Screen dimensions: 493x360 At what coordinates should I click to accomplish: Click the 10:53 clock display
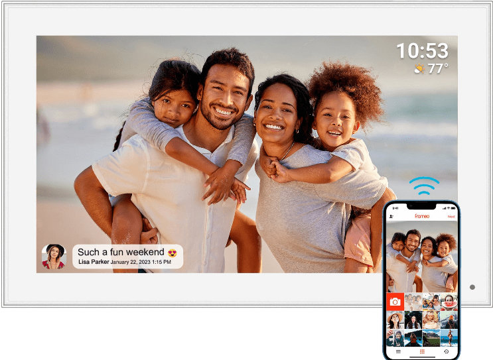[422, 50]
